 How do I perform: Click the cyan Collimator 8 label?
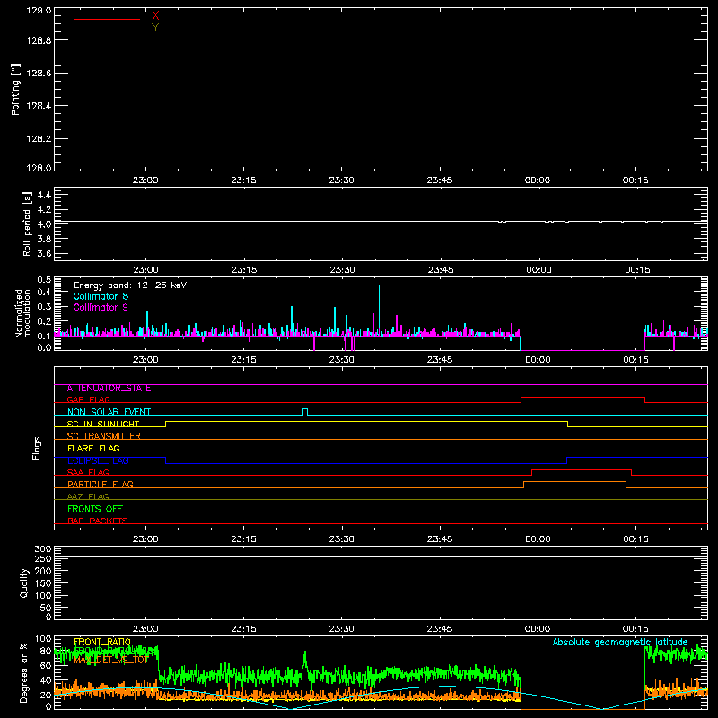[101, 296]
